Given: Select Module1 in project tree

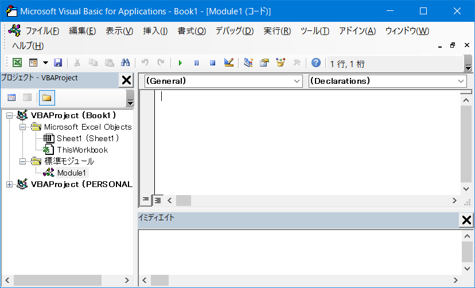Looking at the screenshot, I should tap(72, 173).
